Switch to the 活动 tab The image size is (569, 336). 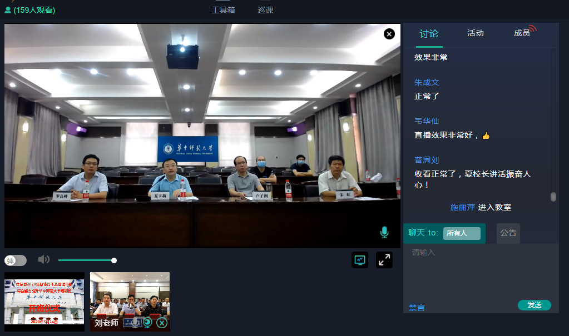pyautogui.click(x=476, y=33)
